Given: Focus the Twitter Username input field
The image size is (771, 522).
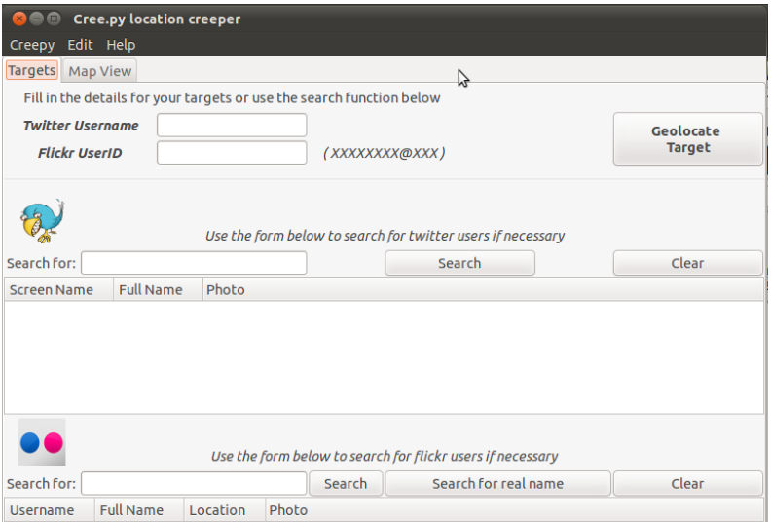Looking at the screenshot, I should 232,125.
